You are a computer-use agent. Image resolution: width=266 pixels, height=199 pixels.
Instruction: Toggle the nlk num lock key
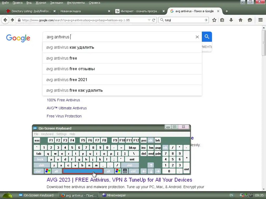(x=165, y=147)
